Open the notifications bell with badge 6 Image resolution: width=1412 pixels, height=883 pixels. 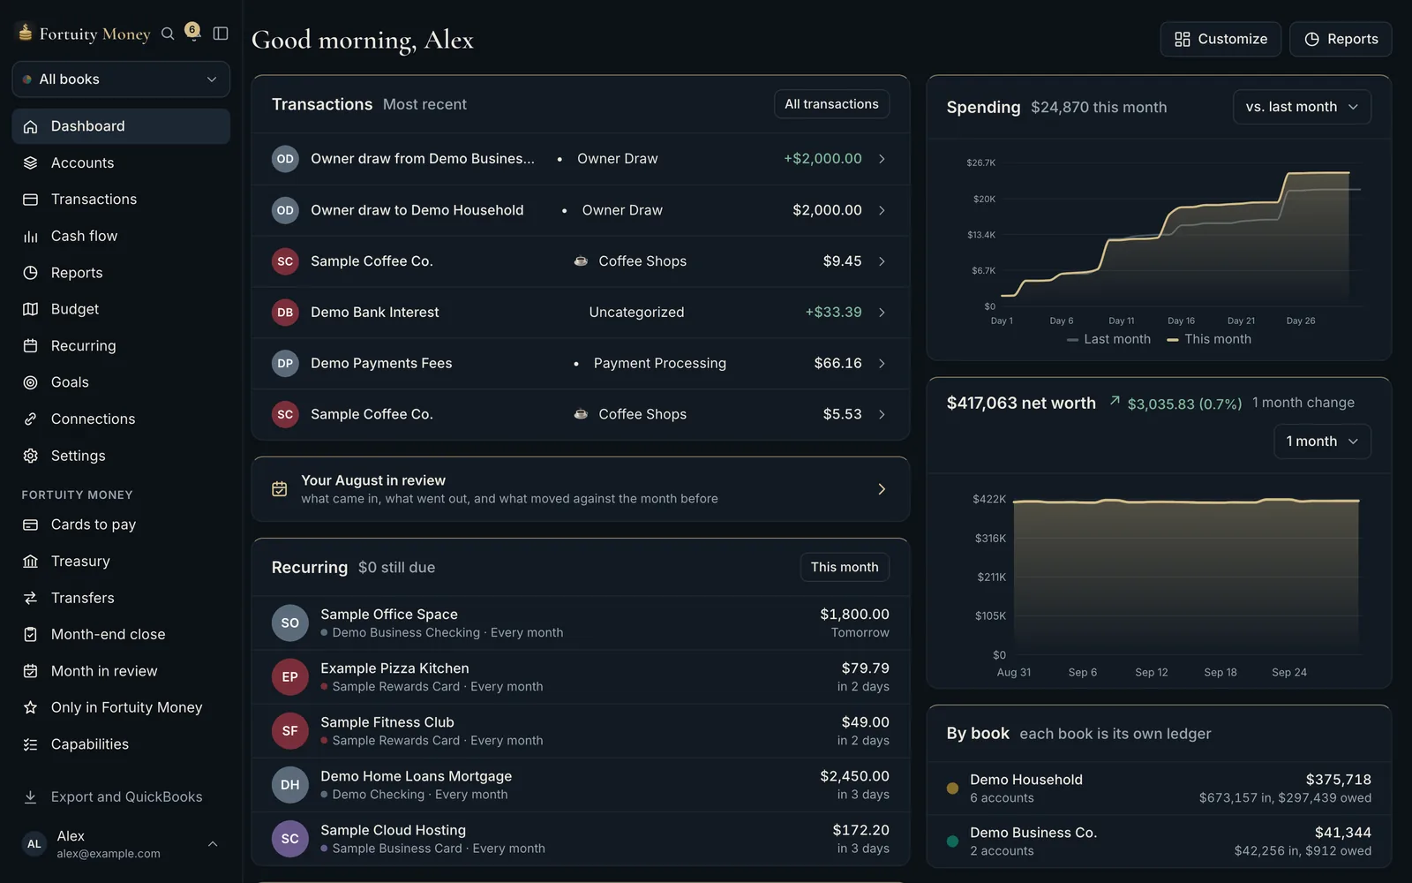coord(192,32)
